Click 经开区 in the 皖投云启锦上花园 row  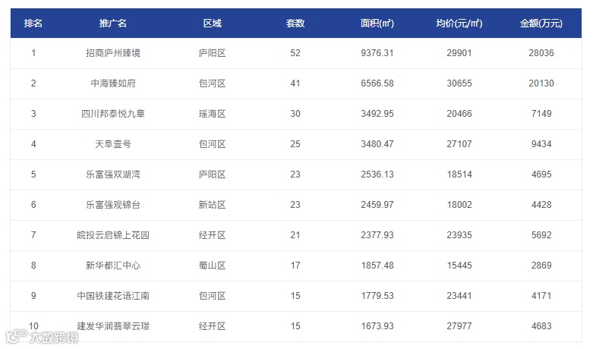[212, 235]
